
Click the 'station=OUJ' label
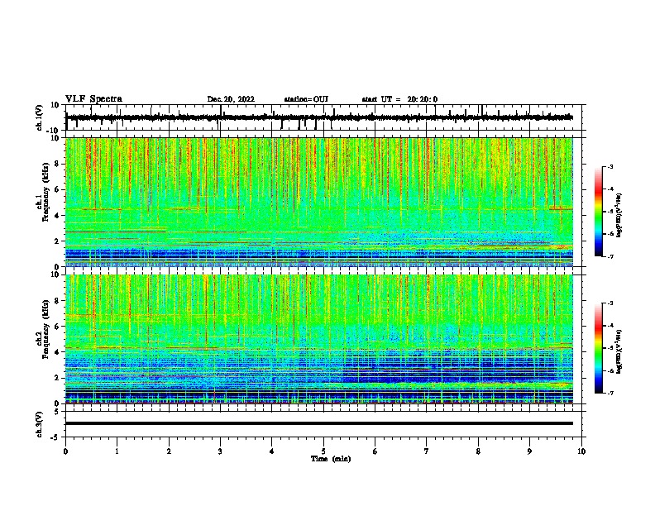(306, 99)
